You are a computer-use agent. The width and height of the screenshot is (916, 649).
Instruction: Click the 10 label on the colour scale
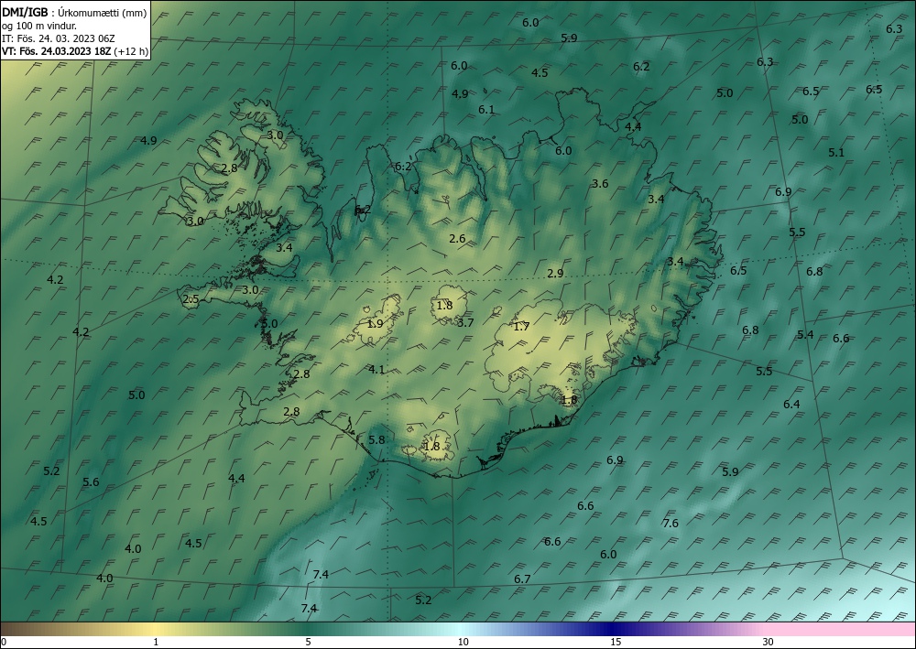[463, 643]
